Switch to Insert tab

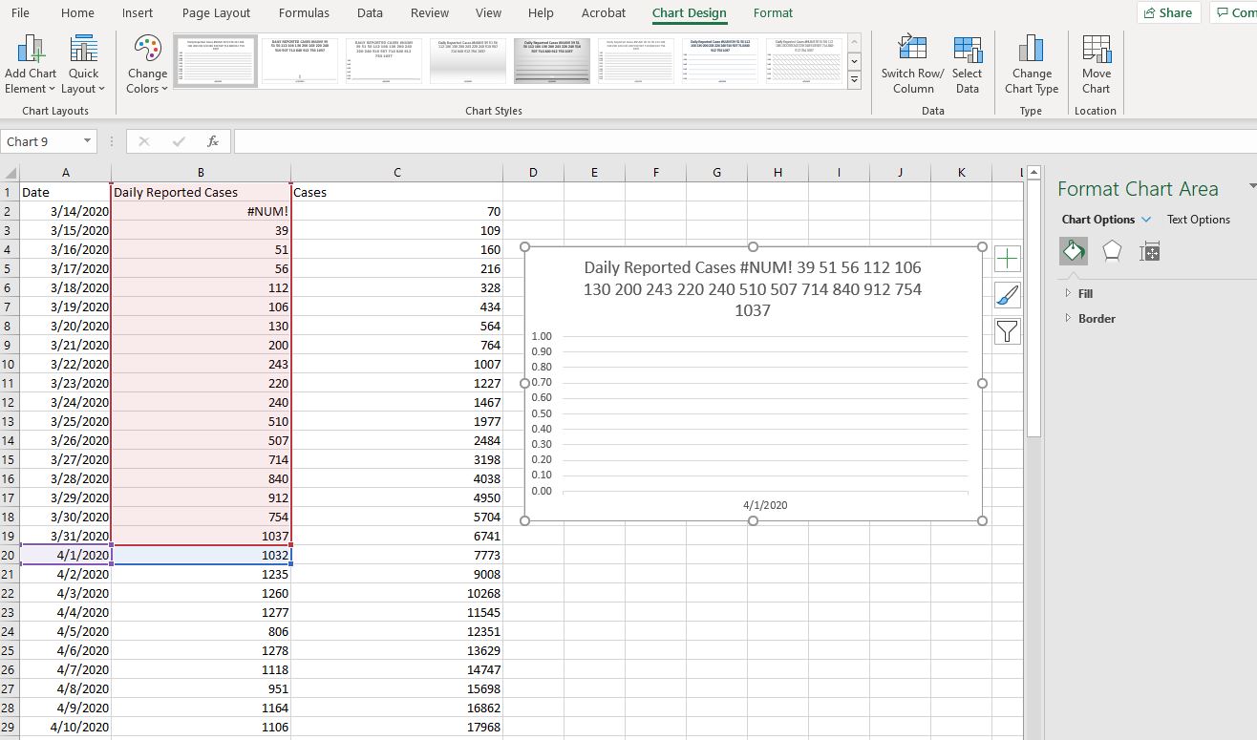[138, 12]
